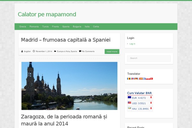
Task: Click the EU flag in the EUR row
Action: (129, 97)
